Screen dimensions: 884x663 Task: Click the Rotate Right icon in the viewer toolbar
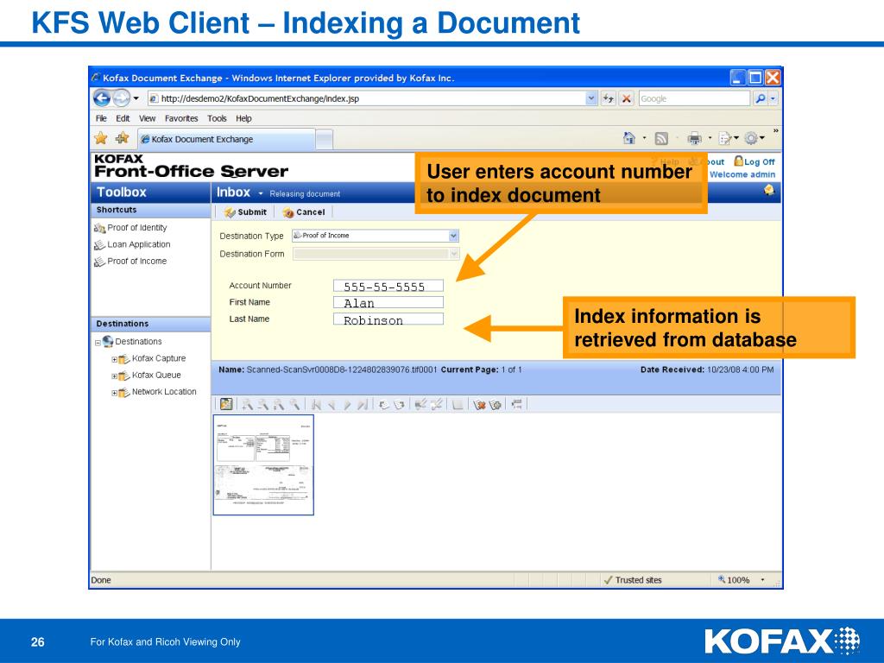399,404
